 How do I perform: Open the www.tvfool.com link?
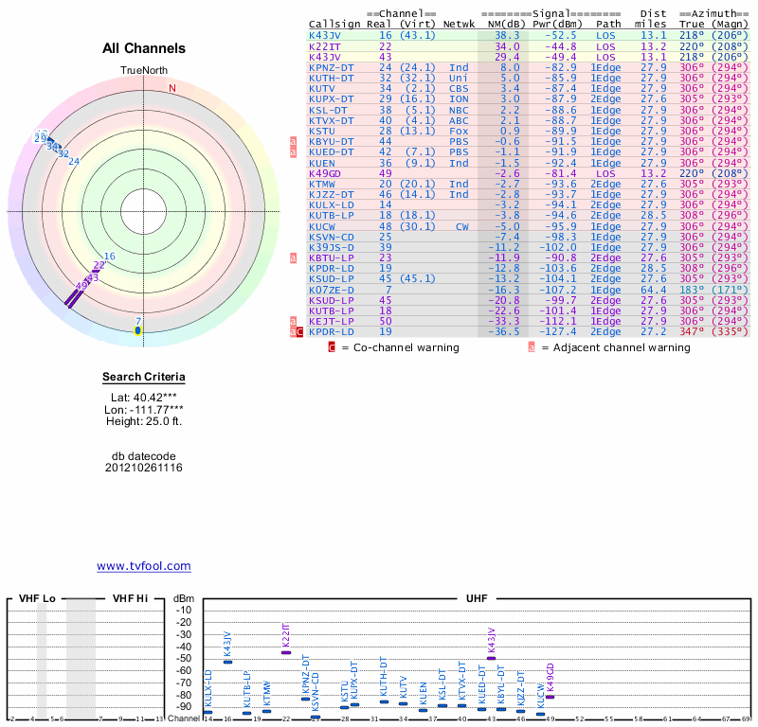click(143, 566)
